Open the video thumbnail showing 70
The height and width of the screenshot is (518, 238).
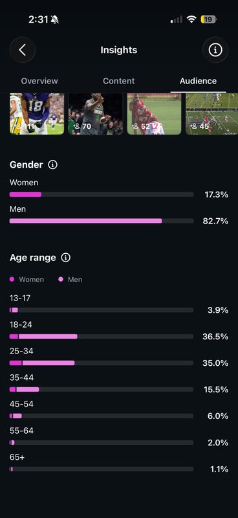[x=96, y=114]
